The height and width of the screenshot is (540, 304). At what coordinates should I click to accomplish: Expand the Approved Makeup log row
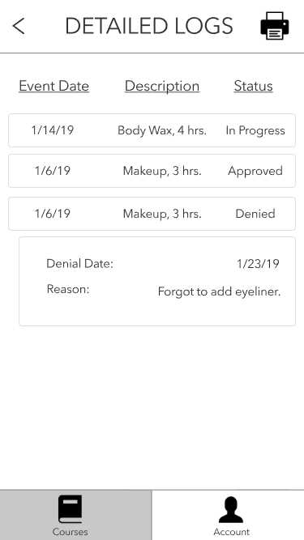152,171
